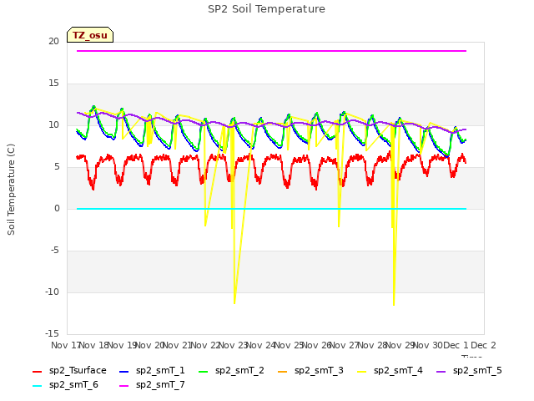Click the Nov 18 x-axis tick label
Image resolution: width=534 pixels, height=401 pixels.
(94, 345)
